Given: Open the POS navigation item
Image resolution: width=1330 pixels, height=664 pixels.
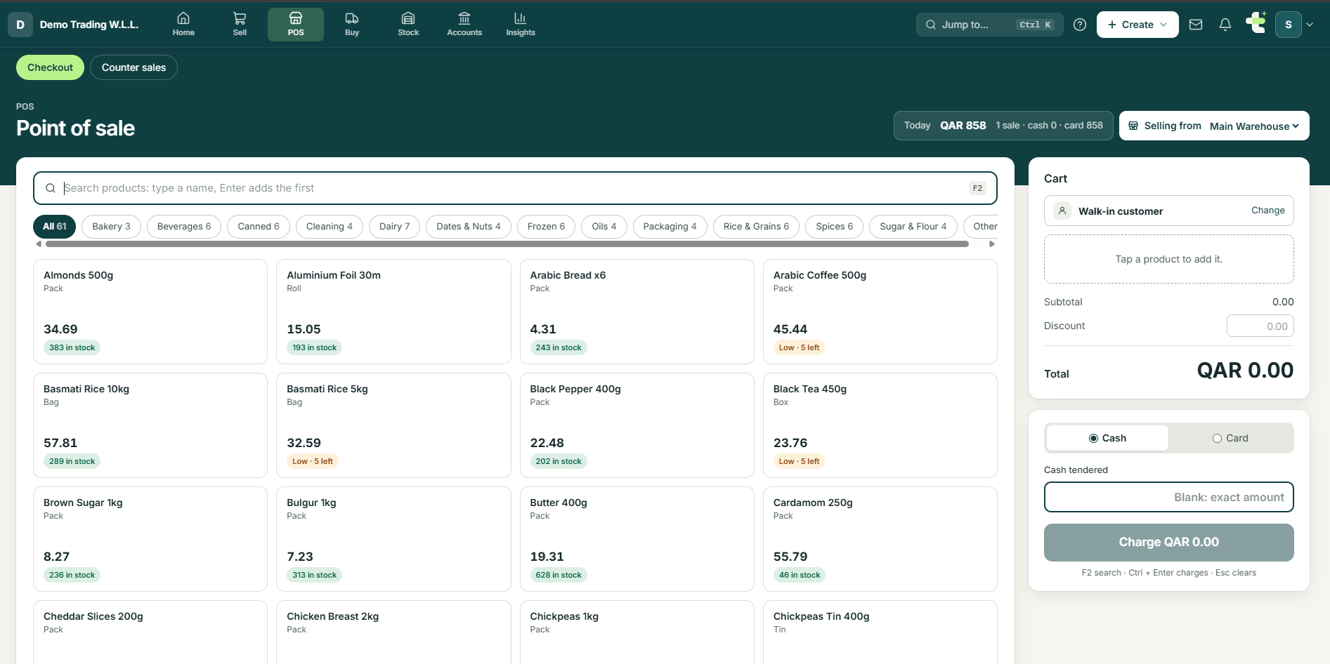Looking at the screenshot, I should tap(296, 25).
